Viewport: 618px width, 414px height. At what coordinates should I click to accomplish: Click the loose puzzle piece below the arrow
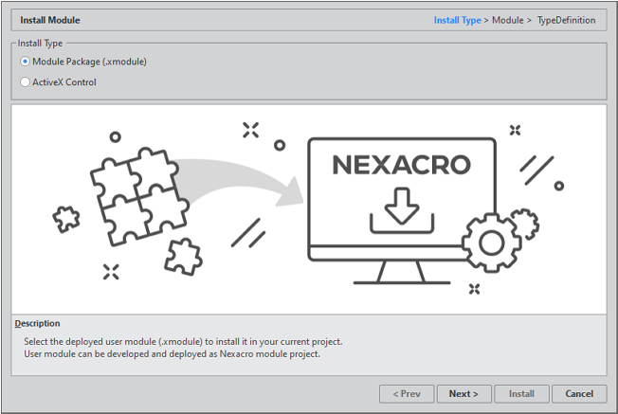(x=182, y=256)
